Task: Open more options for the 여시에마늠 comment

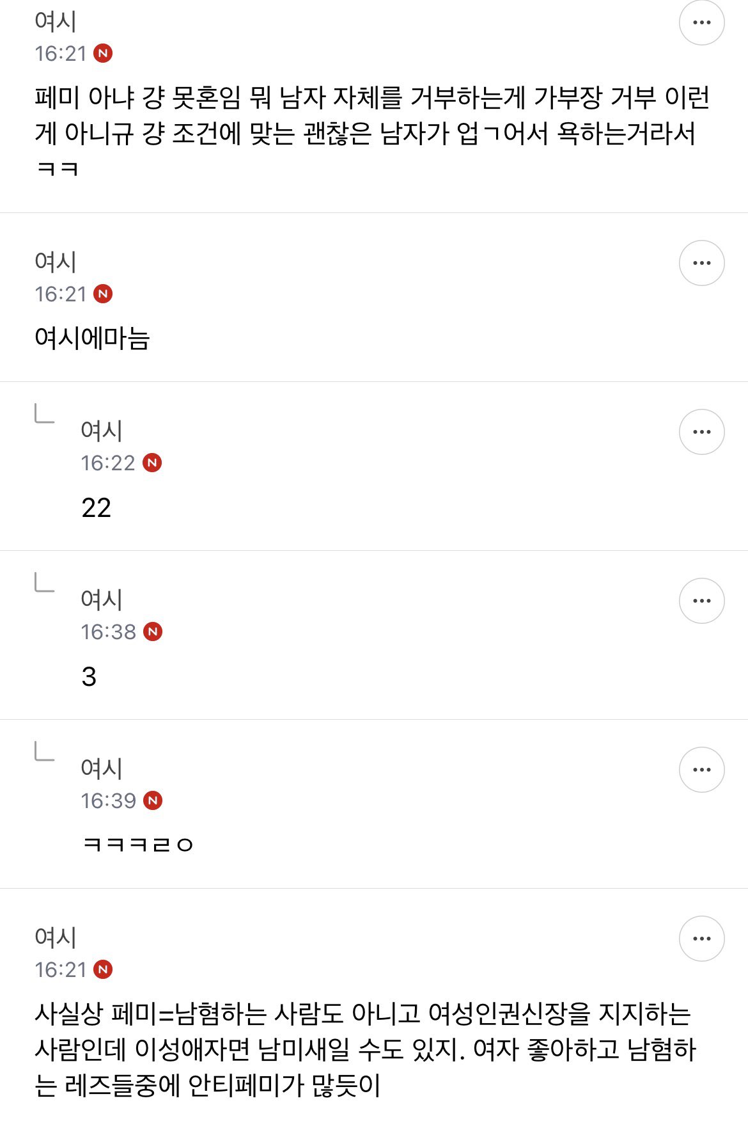Action: [x=701, y=263]
